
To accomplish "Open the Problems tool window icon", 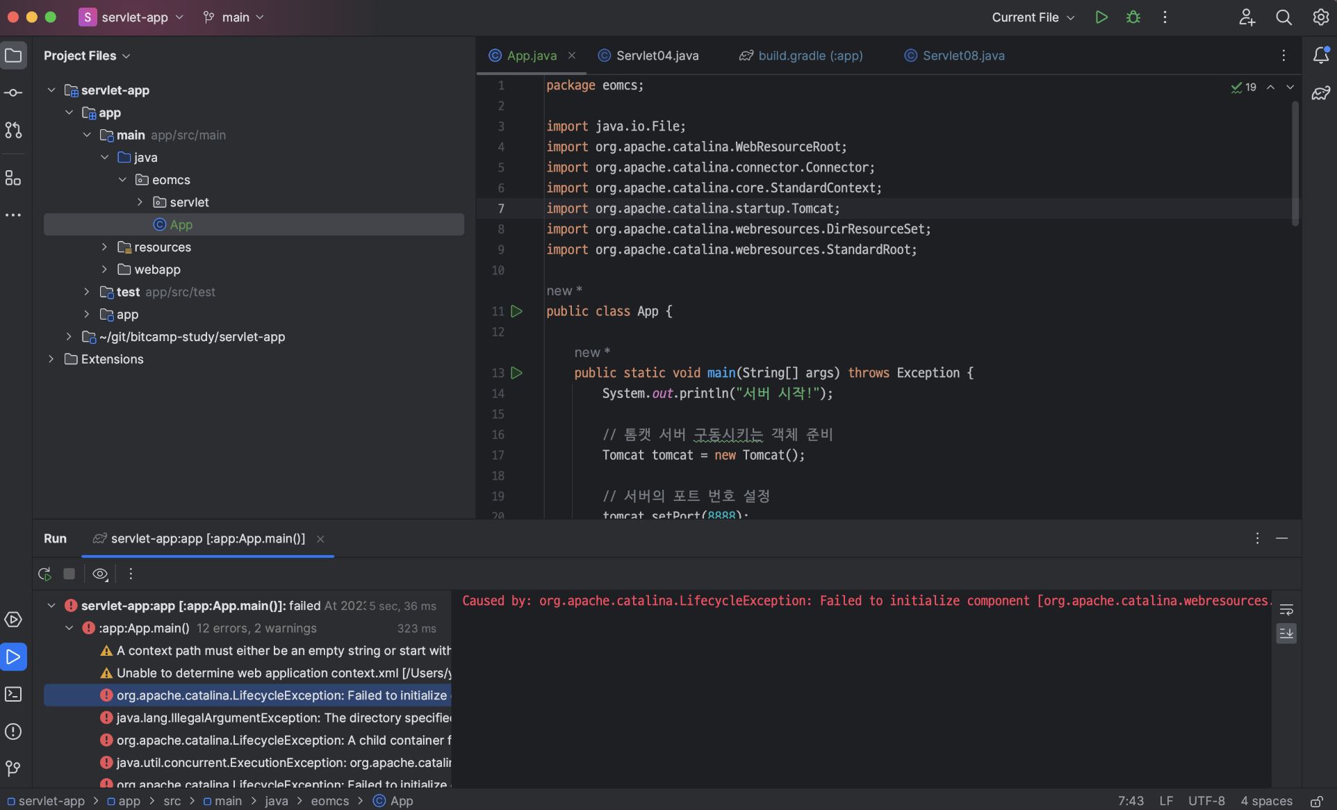I will [x=13, y=732].
